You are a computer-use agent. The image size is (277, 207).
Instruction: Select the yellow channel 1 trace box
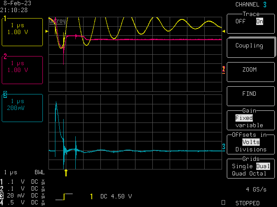[x=23, y=32]
